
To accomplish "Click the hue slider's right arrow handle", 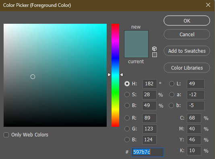I will pyautogui.click(x=122, y=75).
